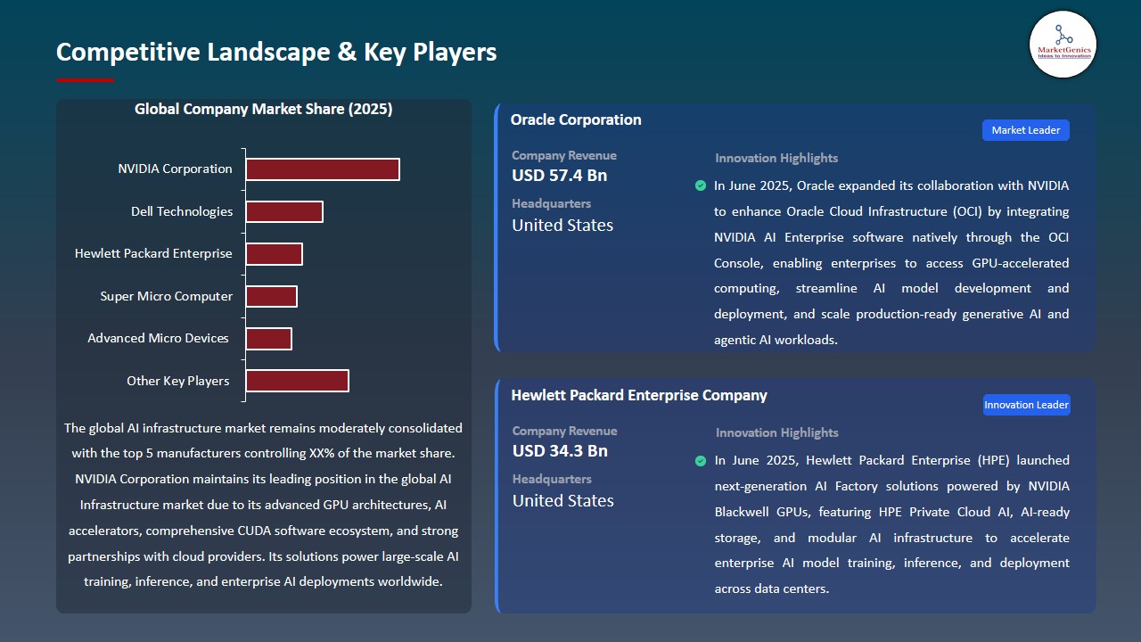Click Headquarters label in Oracle card
This screenshot has width=1141, height=642.
pos(552,203)
